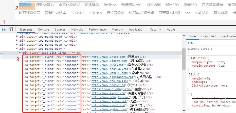Image resolution: width=236 pixels, height=113 pixels.
Task: Click the styles Filter input field
Action: pos(211,43)
